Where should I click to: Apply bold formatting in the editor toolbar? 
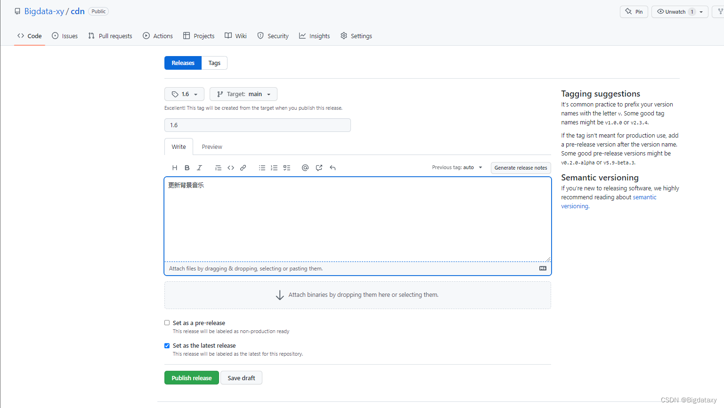click(187, 168)
